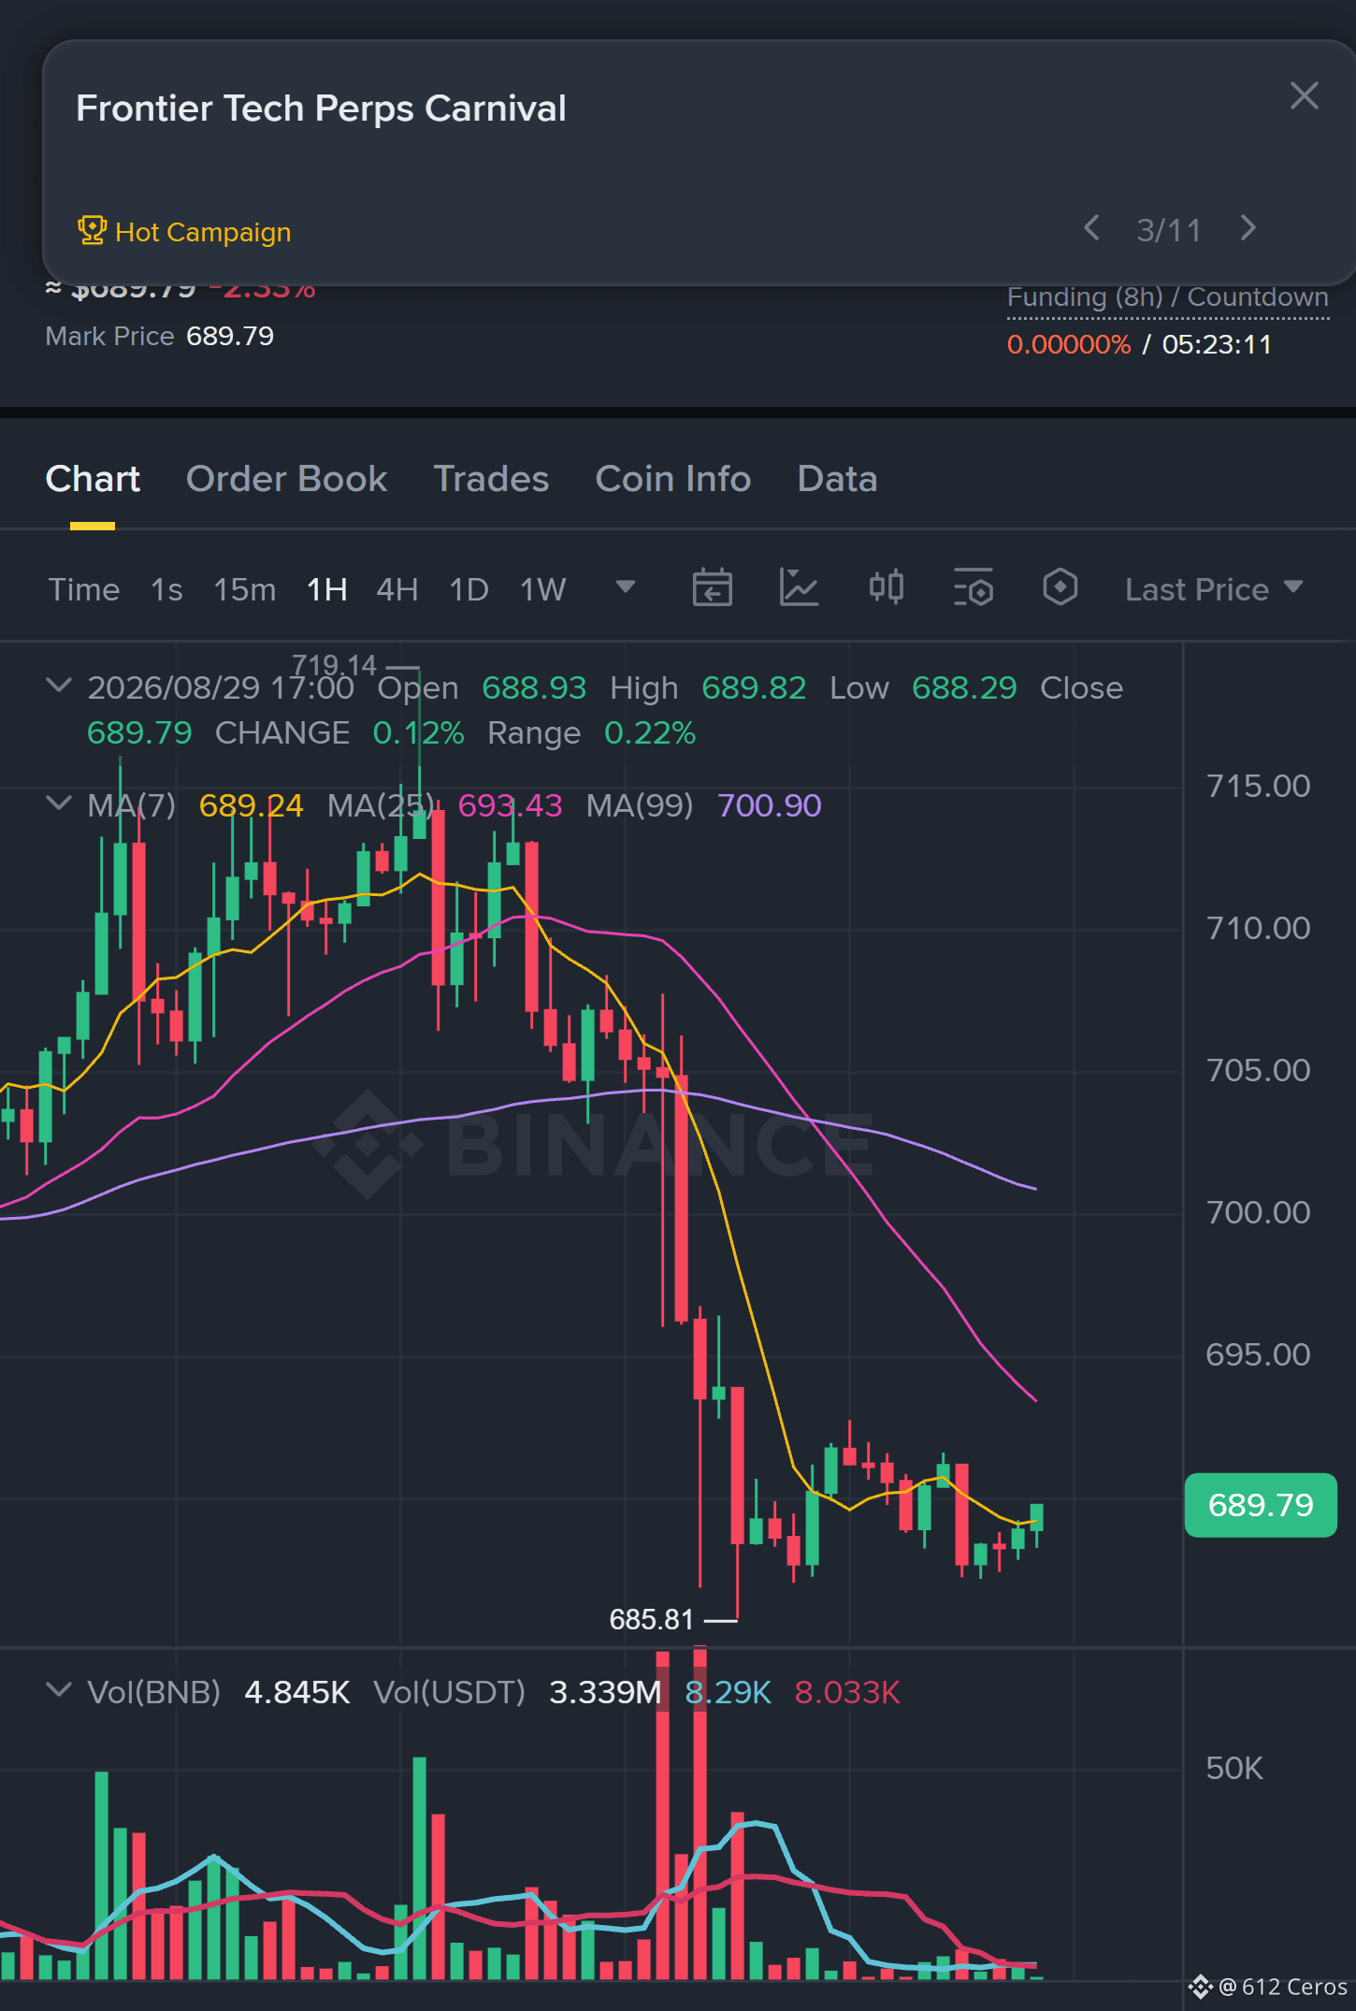This screenshot has width=1356, height=2011.
Task: Tap the Hot Campaign trophy icon
Action: (92, 230)
